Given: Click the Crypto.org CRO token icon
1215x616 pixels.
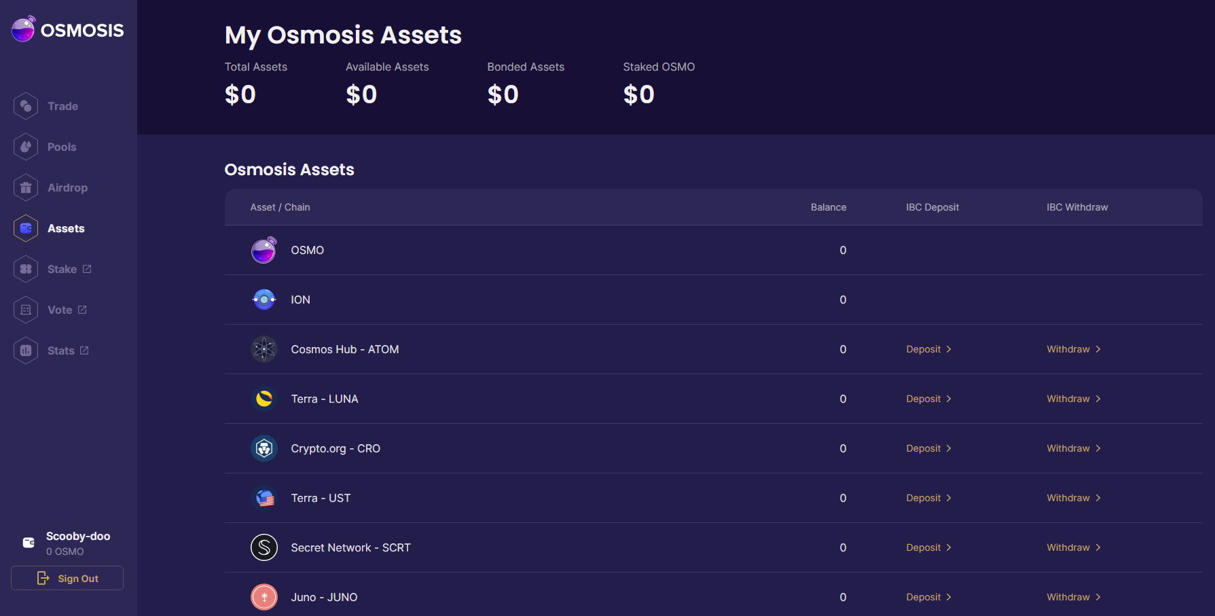Looking at the screenshot, I should (x=264, y=448).
